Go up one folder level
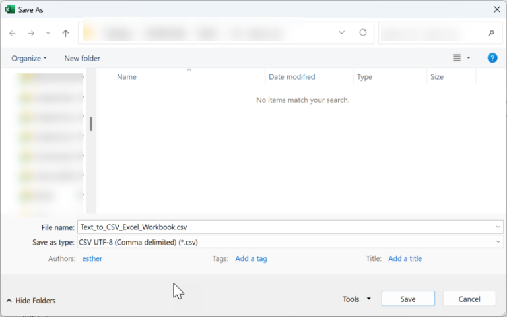The height and width of the screenshot is (317, 507). point(65,33)
